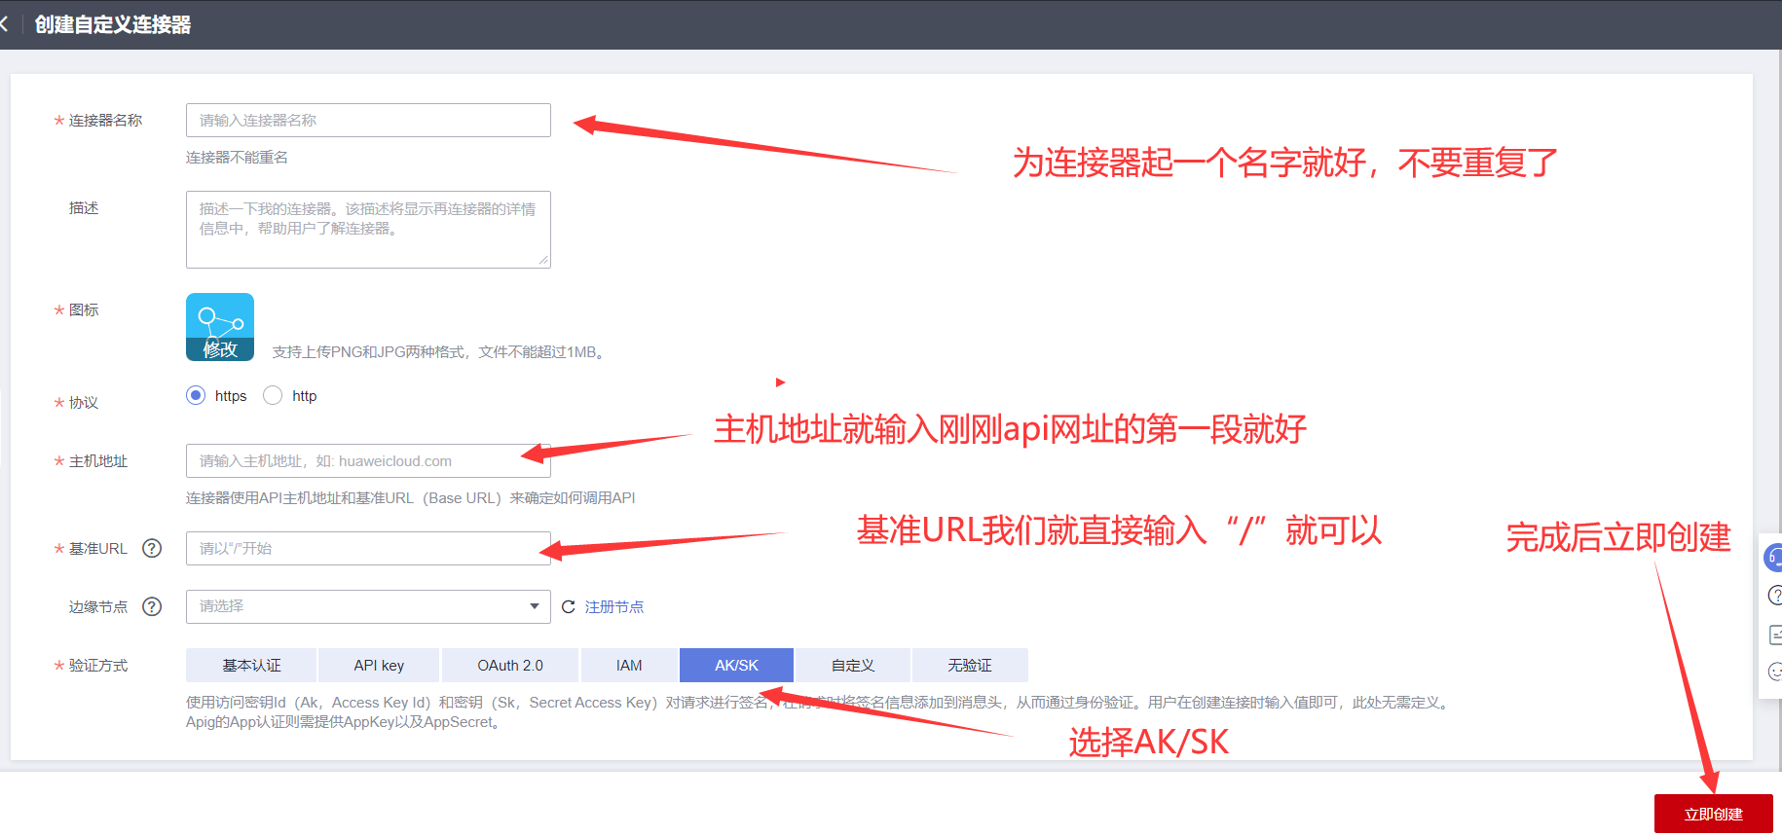The height and width of the screenshot is (836, 1782).
Task: Open the help tooltip next to 边缘节点
Action: pyautogui.click(x=152, y=606)
